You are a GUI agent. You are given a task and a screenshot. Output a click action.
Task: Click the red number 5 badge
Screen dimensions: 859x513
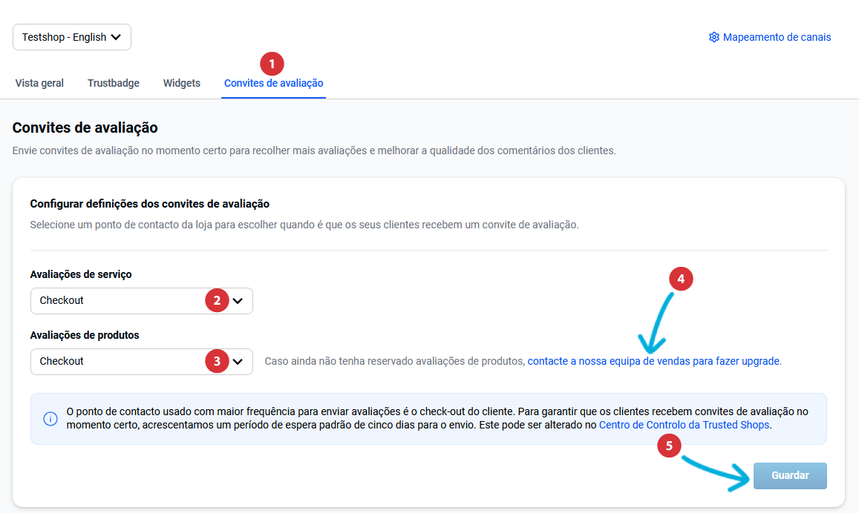[x=669, y=446]
